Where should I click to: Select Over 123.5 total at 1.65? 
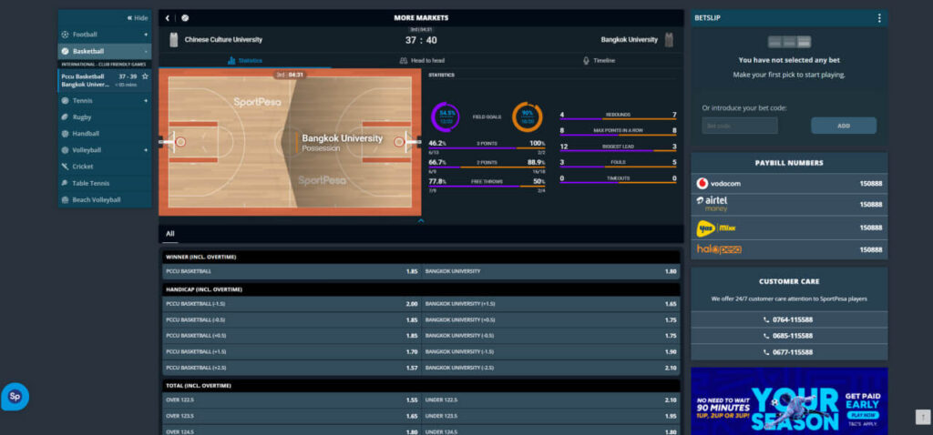click(x=292, y=416)
